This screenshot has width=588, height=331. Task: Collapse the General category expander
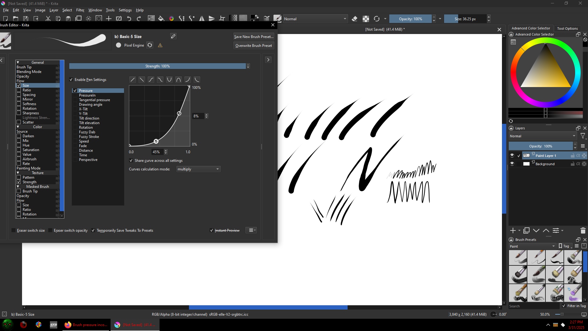click(x=18, y=63)
